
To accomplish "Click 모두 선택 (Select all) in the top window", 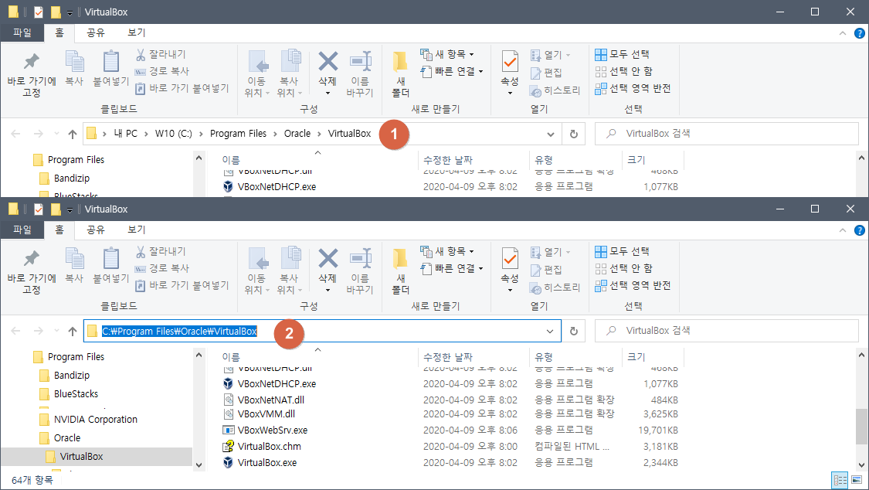I will (x=622, y=54).
